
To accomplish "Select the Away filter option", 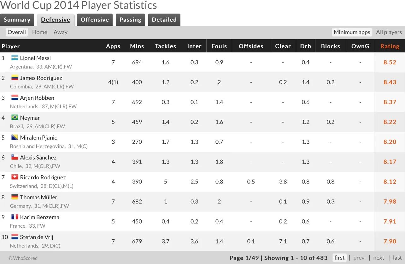I will [x=61, y=32].
